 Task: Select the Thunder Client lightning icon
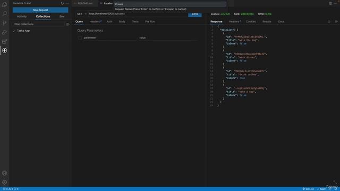pyautogui.click(x=4, y=50)
